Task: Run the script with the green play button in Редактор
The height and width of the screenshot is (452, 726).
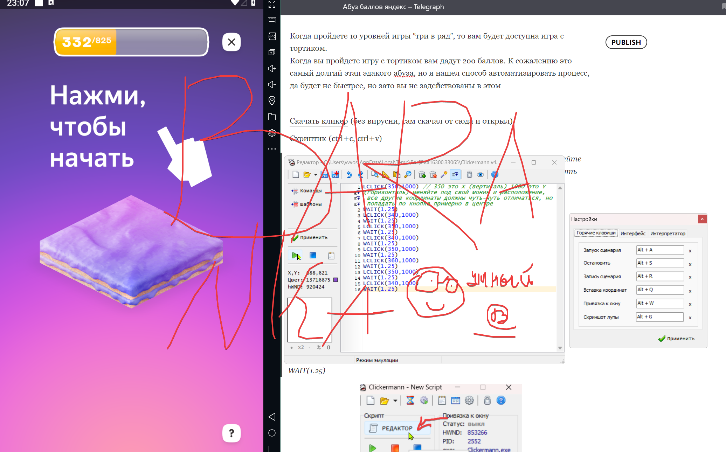Action: [295, 255]
